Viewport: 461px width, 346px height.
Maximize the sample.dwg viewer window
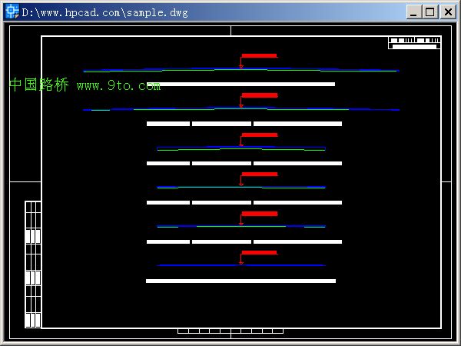430,12
